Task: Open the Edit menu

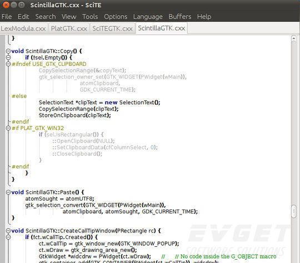Action: tap(23, 17)
